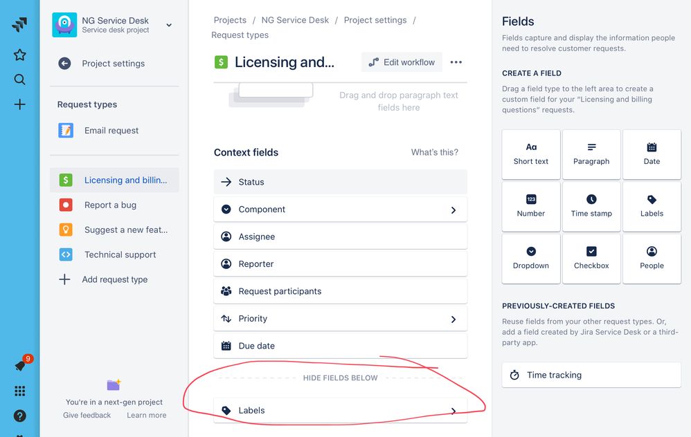Click the What's this? link
Screen dimensions: 691x437
[x=435, y=152]
